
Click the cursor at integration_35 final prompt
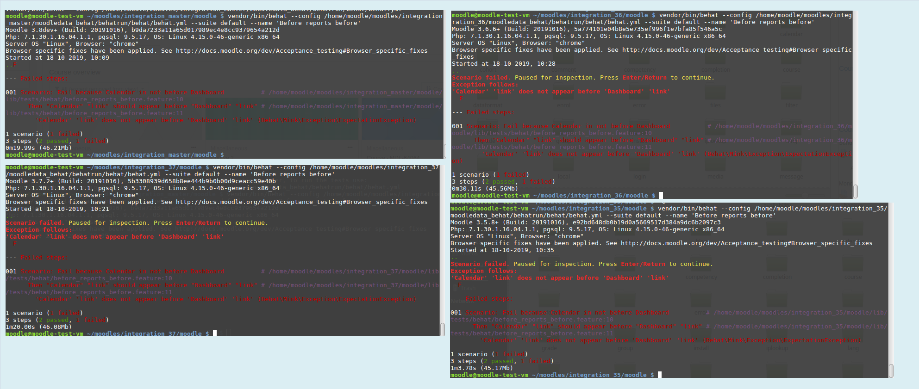tap(660, 375)
